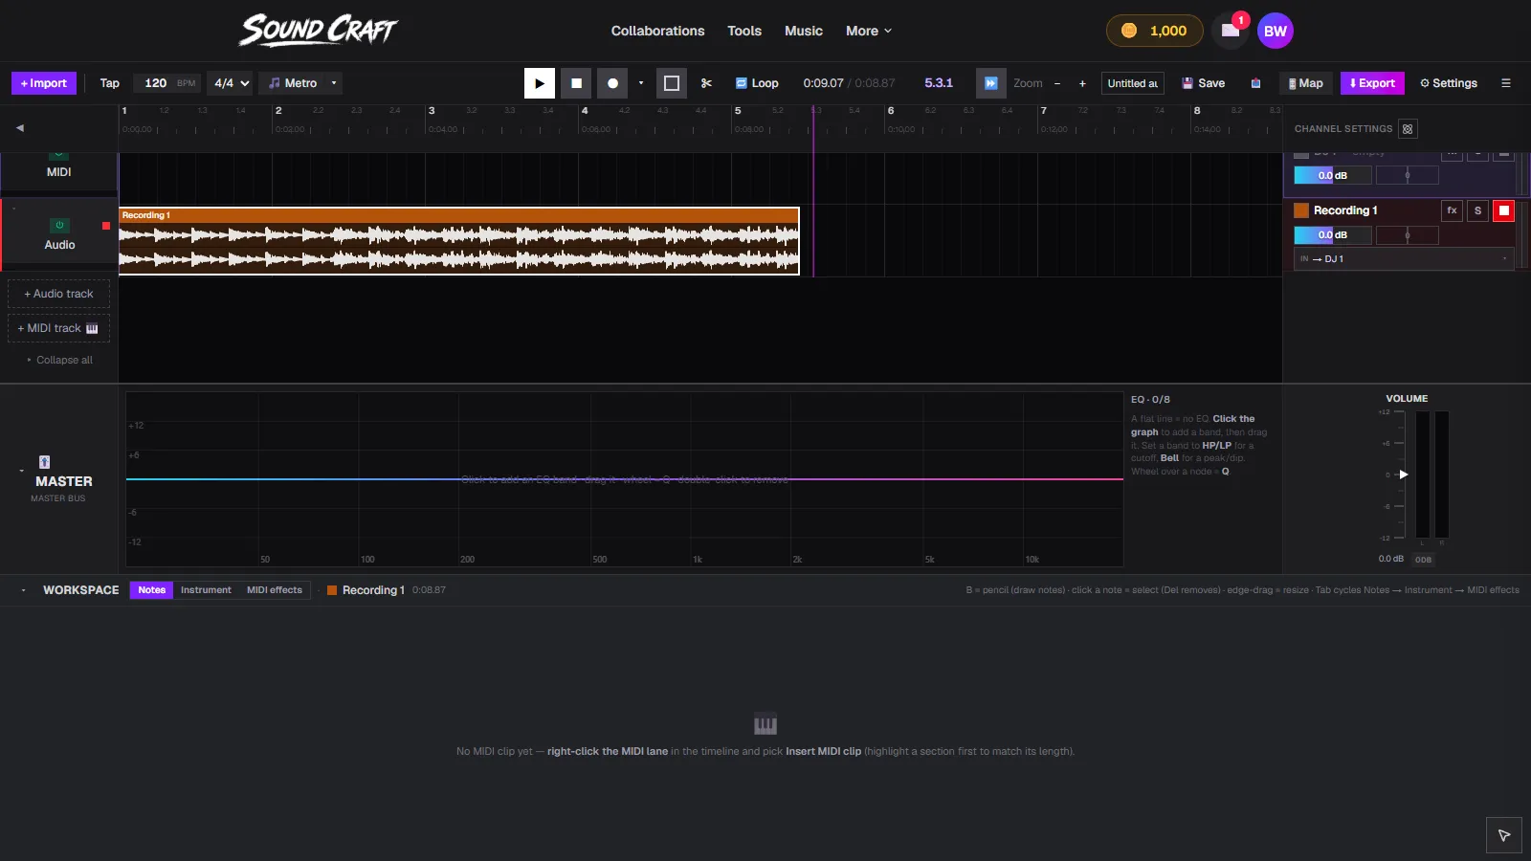The height and width of the screenshot is (861, 1531).
Task: Open the IN → DJ 1 input dropdown
Action: pos(1404,259)
